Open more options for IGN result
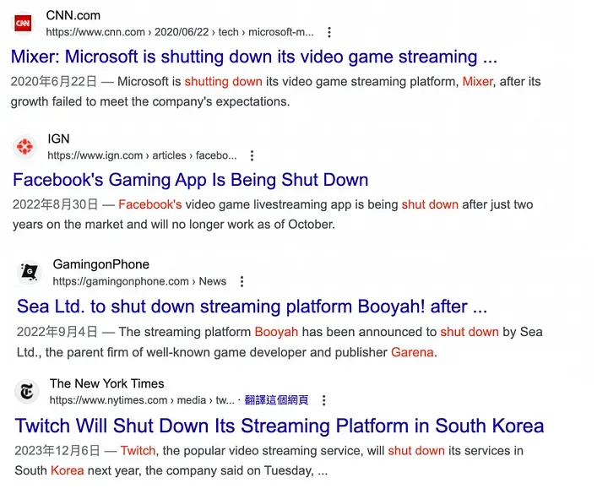The width and height of the screenshot is (608, 494). coord(252,155)
